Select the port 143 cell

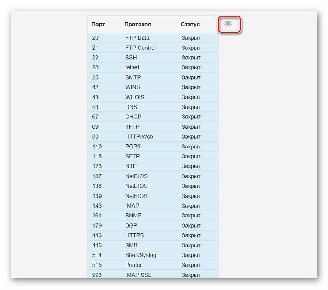97,206
